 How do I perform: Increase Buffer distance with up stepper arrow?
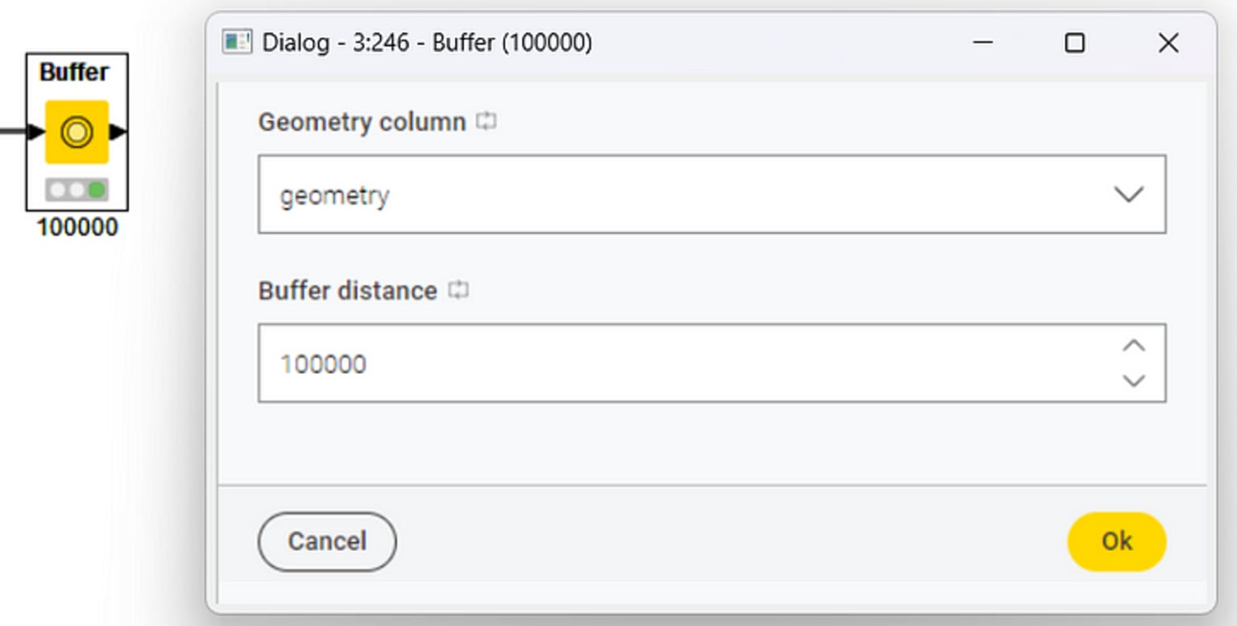click(1134, 345)
